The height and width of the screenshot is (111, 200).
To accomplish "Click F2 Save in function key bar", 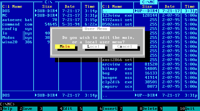I will click(x=27, y=109).
